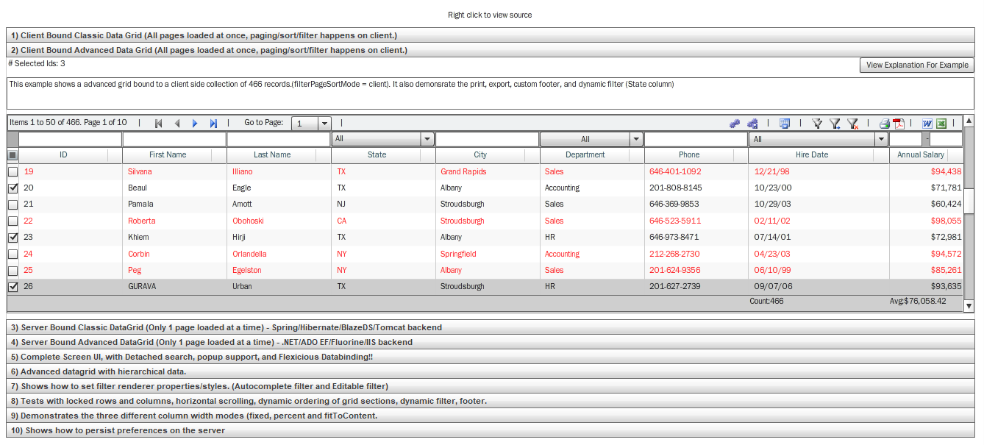Uncheck the row for ID 20 Beaul
The width and height of the screenshot is (984, 445).
pyautogui.click(x=13, y=188)
